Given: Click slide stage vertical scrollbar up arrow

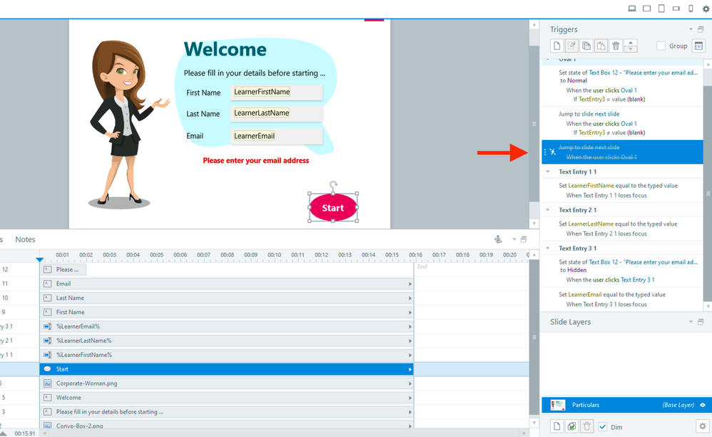Looking at the screenshot, I should point(534,24).
